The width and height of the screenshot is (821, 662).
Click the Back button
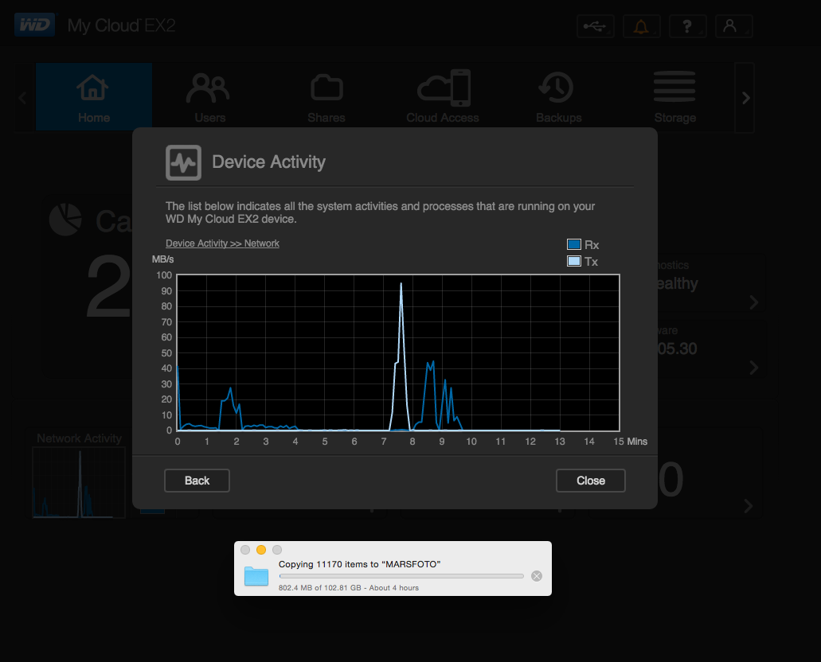pyautogui.click(x=197, y=481)
